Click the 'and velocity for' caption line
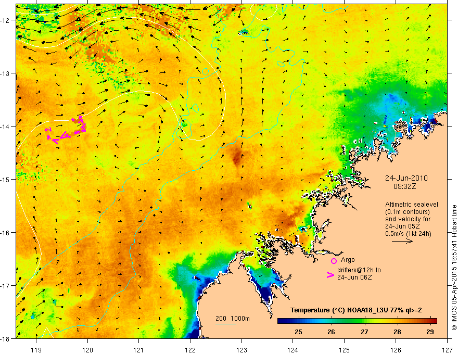 tap(408, 219)
